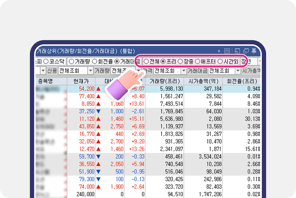Click the single window icon beside 'm' icon

(237, 51)
